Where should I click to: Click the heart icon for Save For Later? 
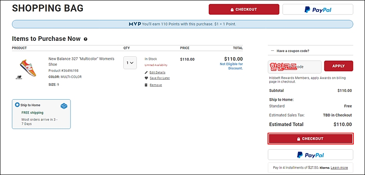(x=146, y=78)
